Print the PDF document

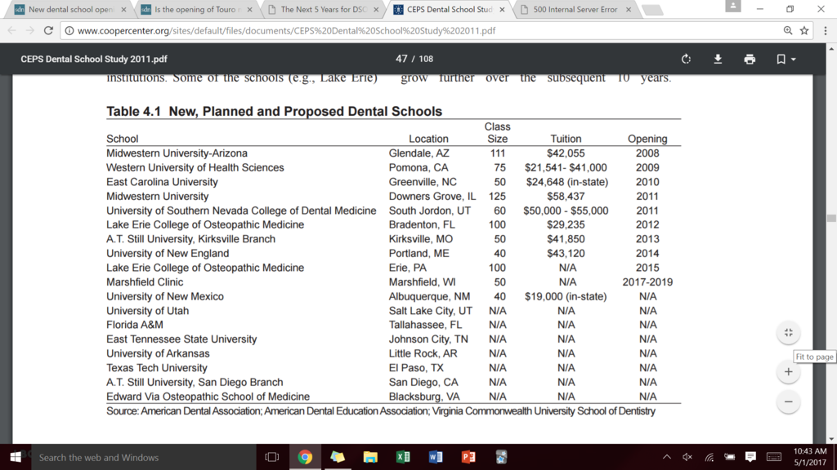(x=750, y=60)
